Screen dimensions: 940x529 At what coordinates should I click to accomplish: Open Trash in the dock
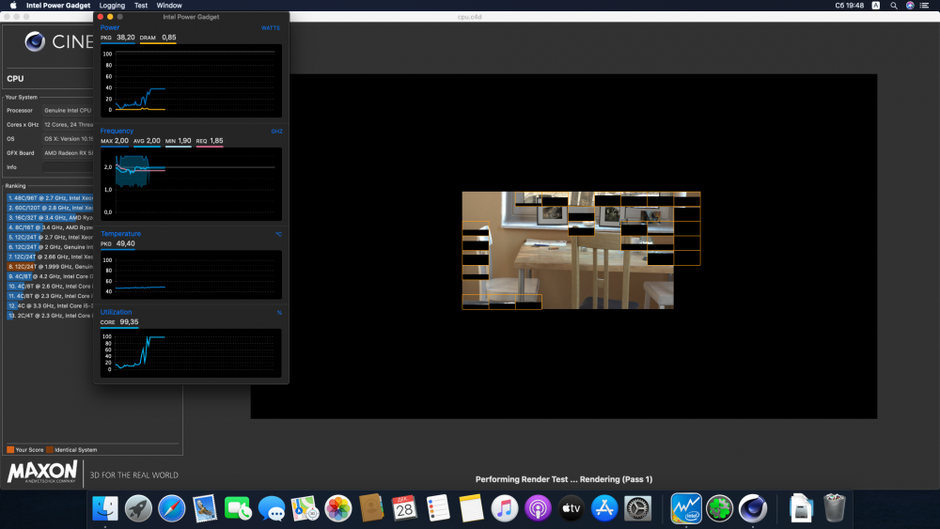tap(834, 508)
